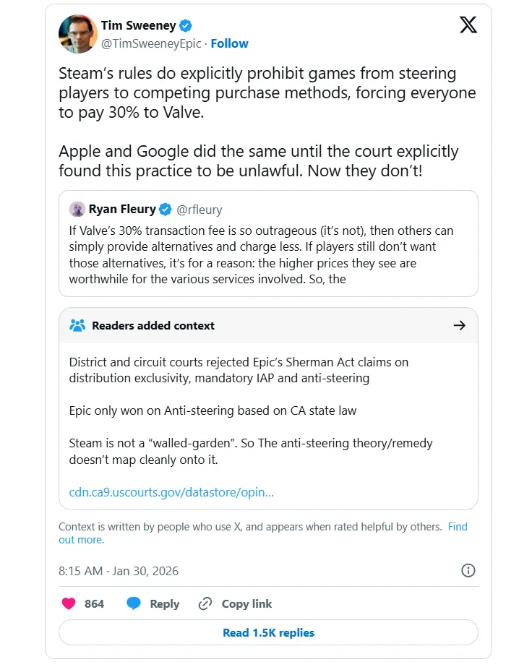Click the X logo icon
This screenshot has width=532, height=667.
pyautogui.click(x=468, y=25)
